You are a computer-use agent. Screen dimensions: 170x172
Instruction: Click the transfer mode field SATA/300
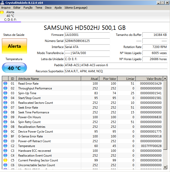[x=87, y=53]
